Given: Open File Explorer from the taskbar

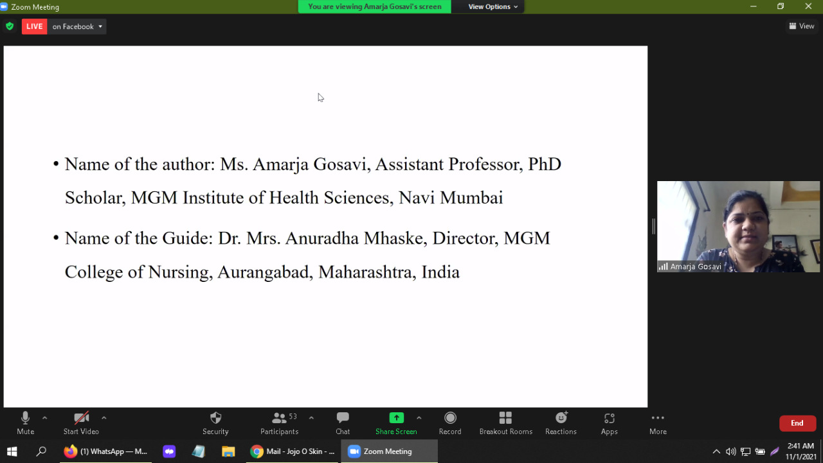Looking at the screenshot, I should pyautogui.click(x=228, y=451).
